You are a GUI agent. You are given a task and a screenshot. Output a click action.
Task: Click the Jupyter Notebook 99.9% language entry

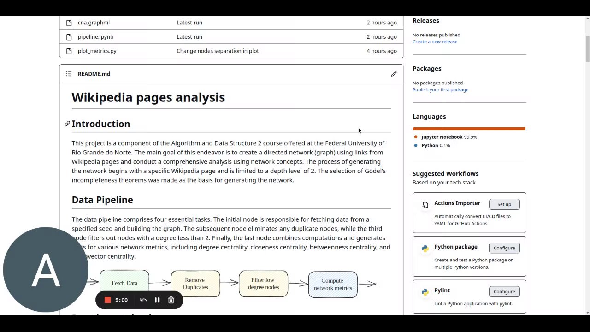click(449, 137)
